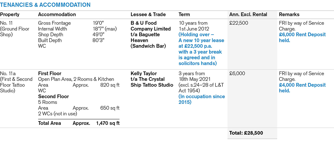334x144 pixels.
Task: Click the Property column header
Action: [10, 14]
